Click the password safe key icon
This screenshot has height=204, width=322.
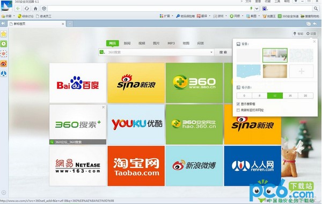coord(178,16)
